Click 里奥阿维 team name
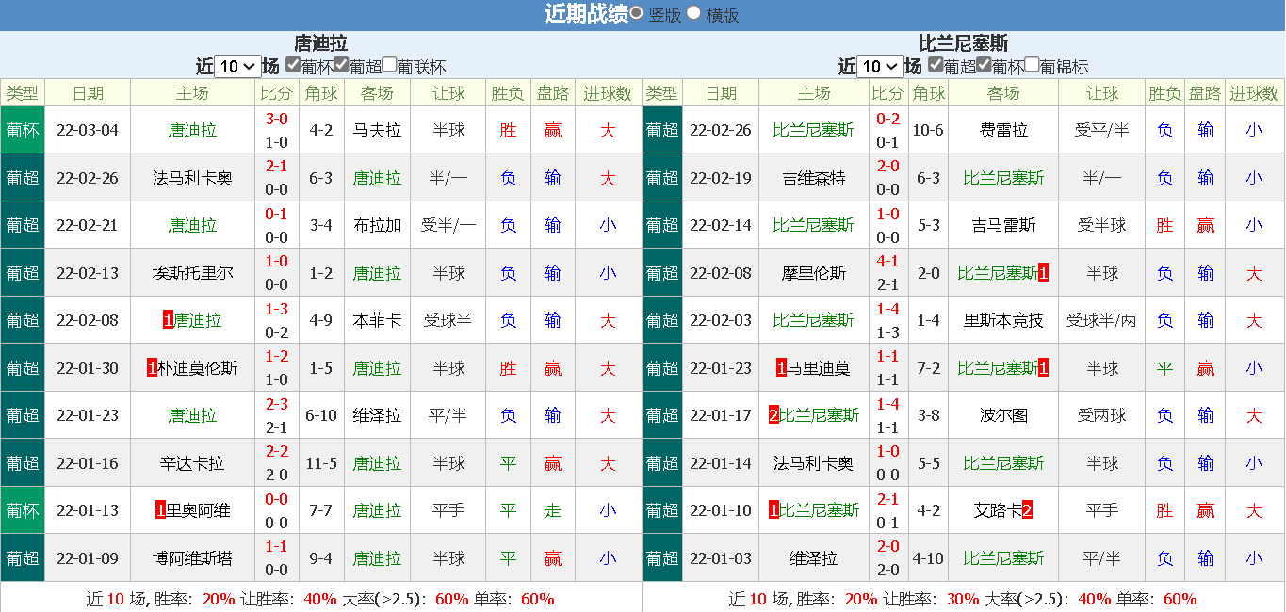This screenshot has height=612, width=1286. (198, 510)
